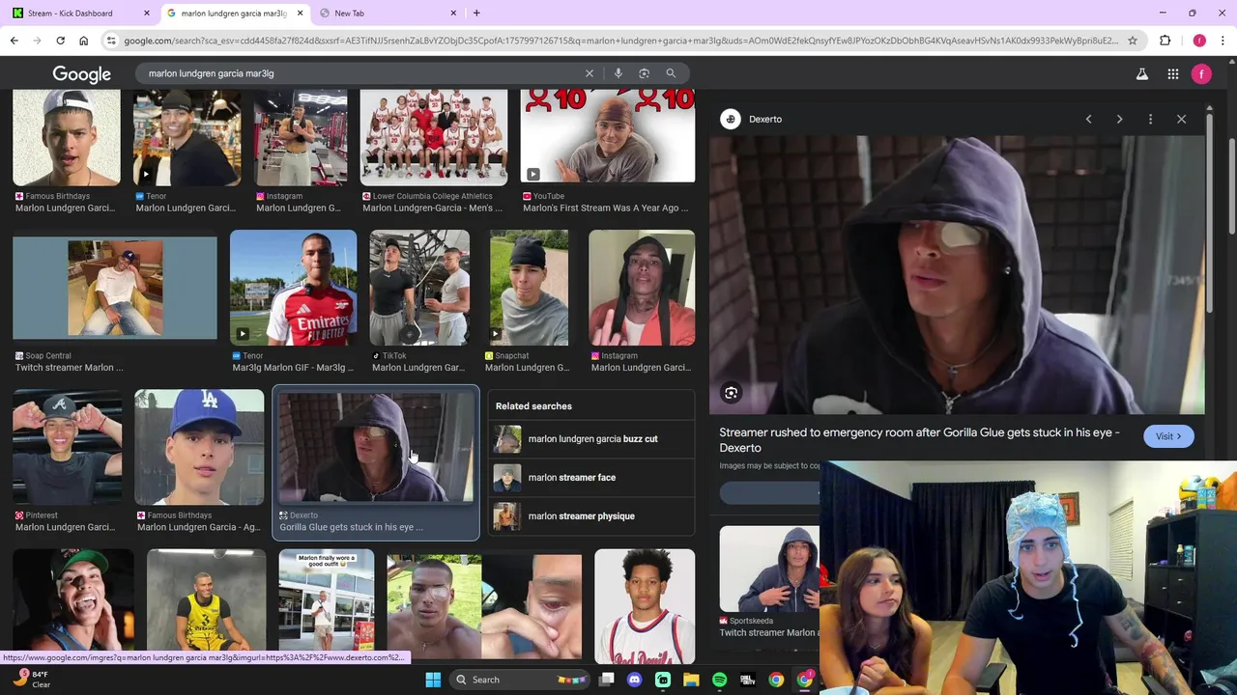1237x695 pixels.
Task: Search inside the image with the Lens button
Action: click(732, 393)
